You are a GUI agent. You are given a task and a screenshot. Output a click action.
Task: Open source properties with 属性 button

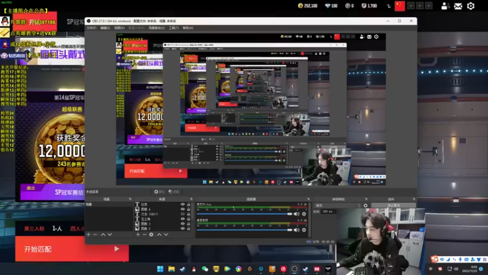click(x=159, y=192)
